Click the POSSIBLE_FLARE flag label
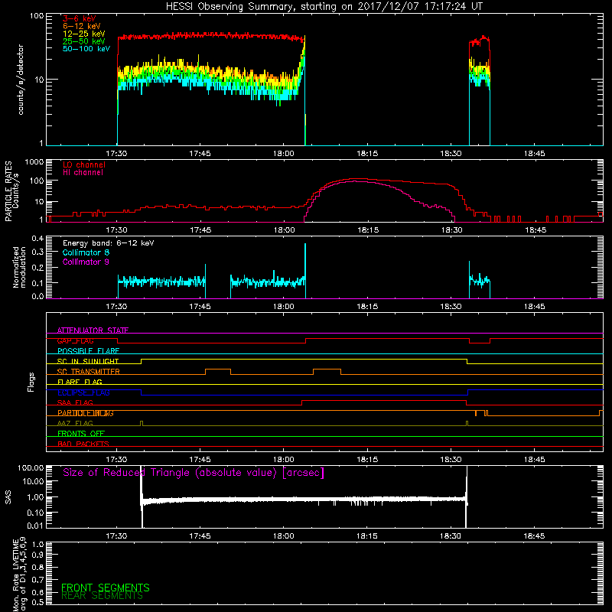Viewport: 612px width, 612px height. (88, 351)
